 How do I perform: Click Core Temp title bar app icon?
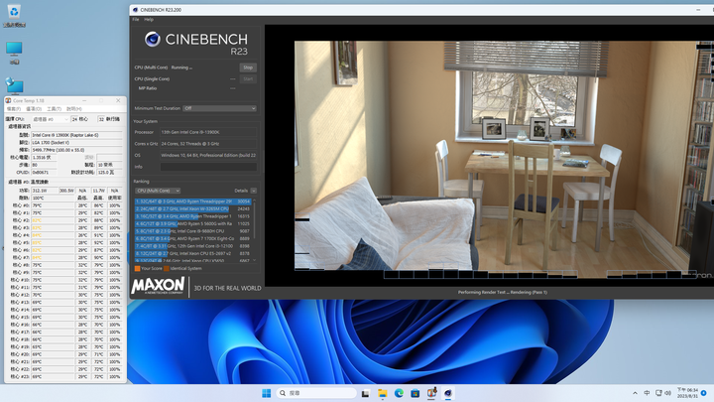pos(8,100)
